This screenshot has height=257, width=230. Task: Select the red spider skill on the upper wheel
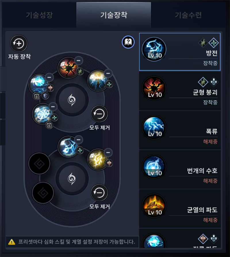tap(68, 68)
